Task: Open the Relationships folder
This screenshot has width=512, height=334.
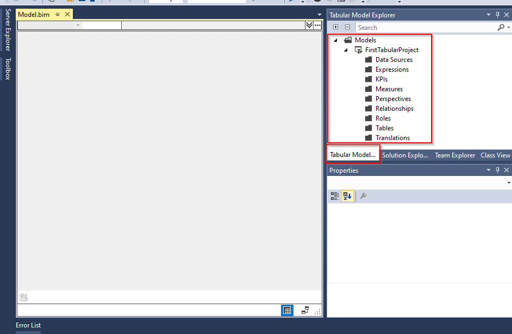Action: [395, 109]
